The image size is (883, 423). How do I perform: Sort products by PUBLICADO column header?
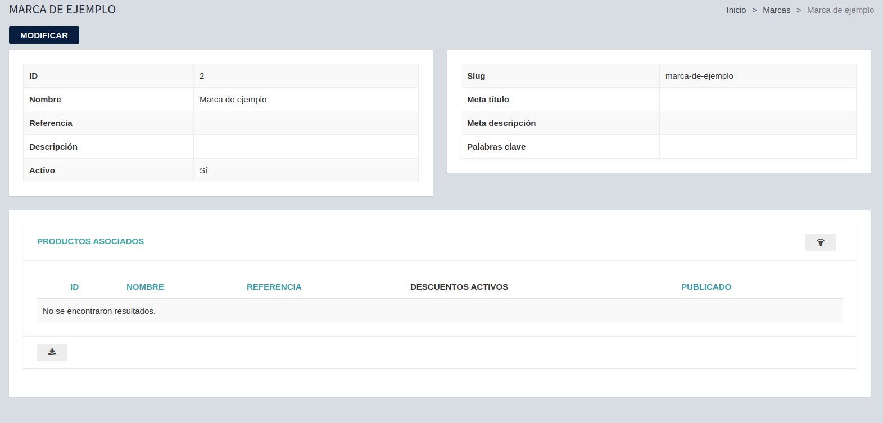pos(706,287)
